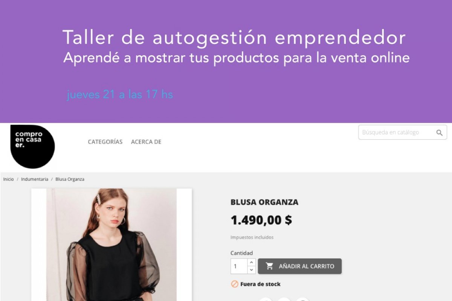The width and height of the screenshot is (452, 301).
Task: Open the Compro en casa logo
Action: pos(32,146)
